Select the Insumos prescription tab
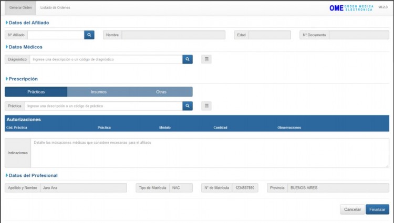 [98, 92]
